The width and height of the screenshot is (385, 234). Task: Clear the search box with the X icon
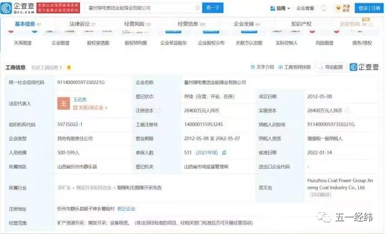click(x=197, y=8)
